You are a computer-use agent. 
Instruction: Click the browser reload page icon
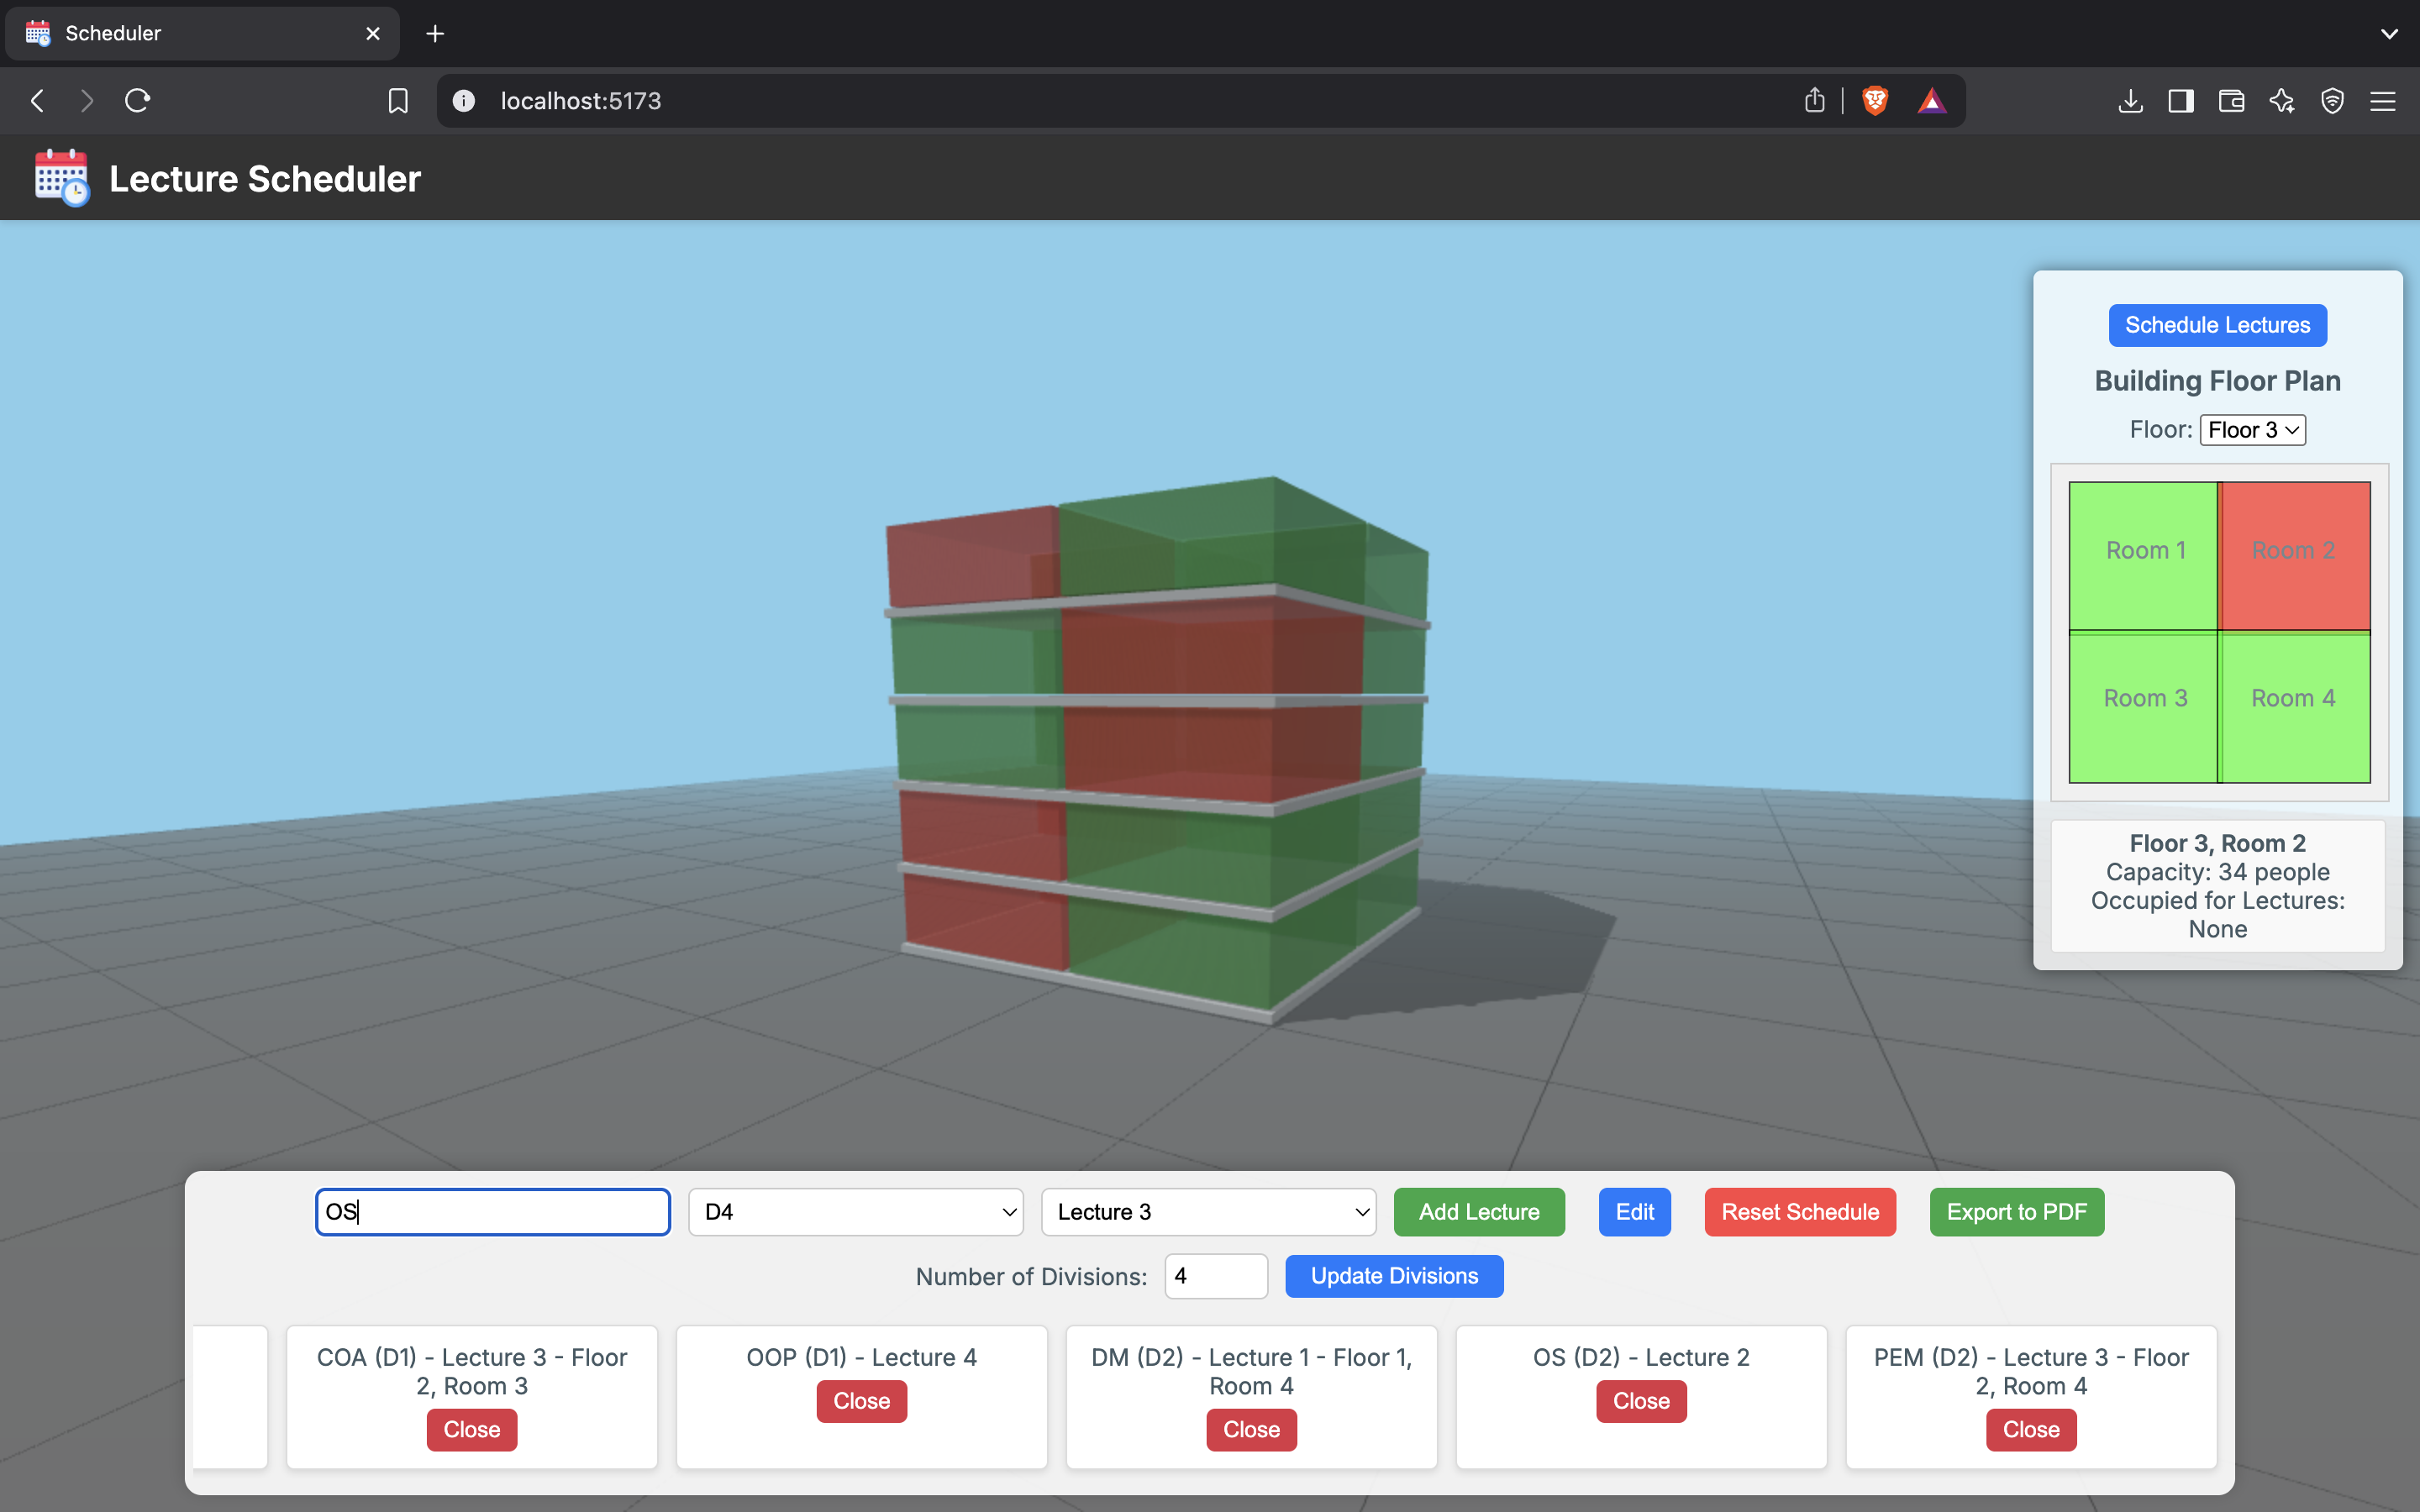coord(137,101)
